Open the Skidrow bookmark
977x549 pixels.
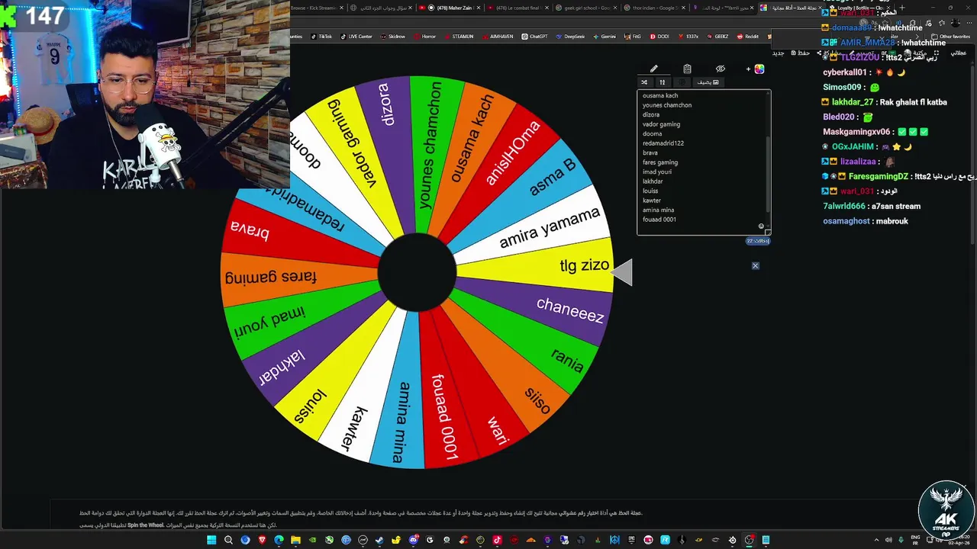click(394, 37)
